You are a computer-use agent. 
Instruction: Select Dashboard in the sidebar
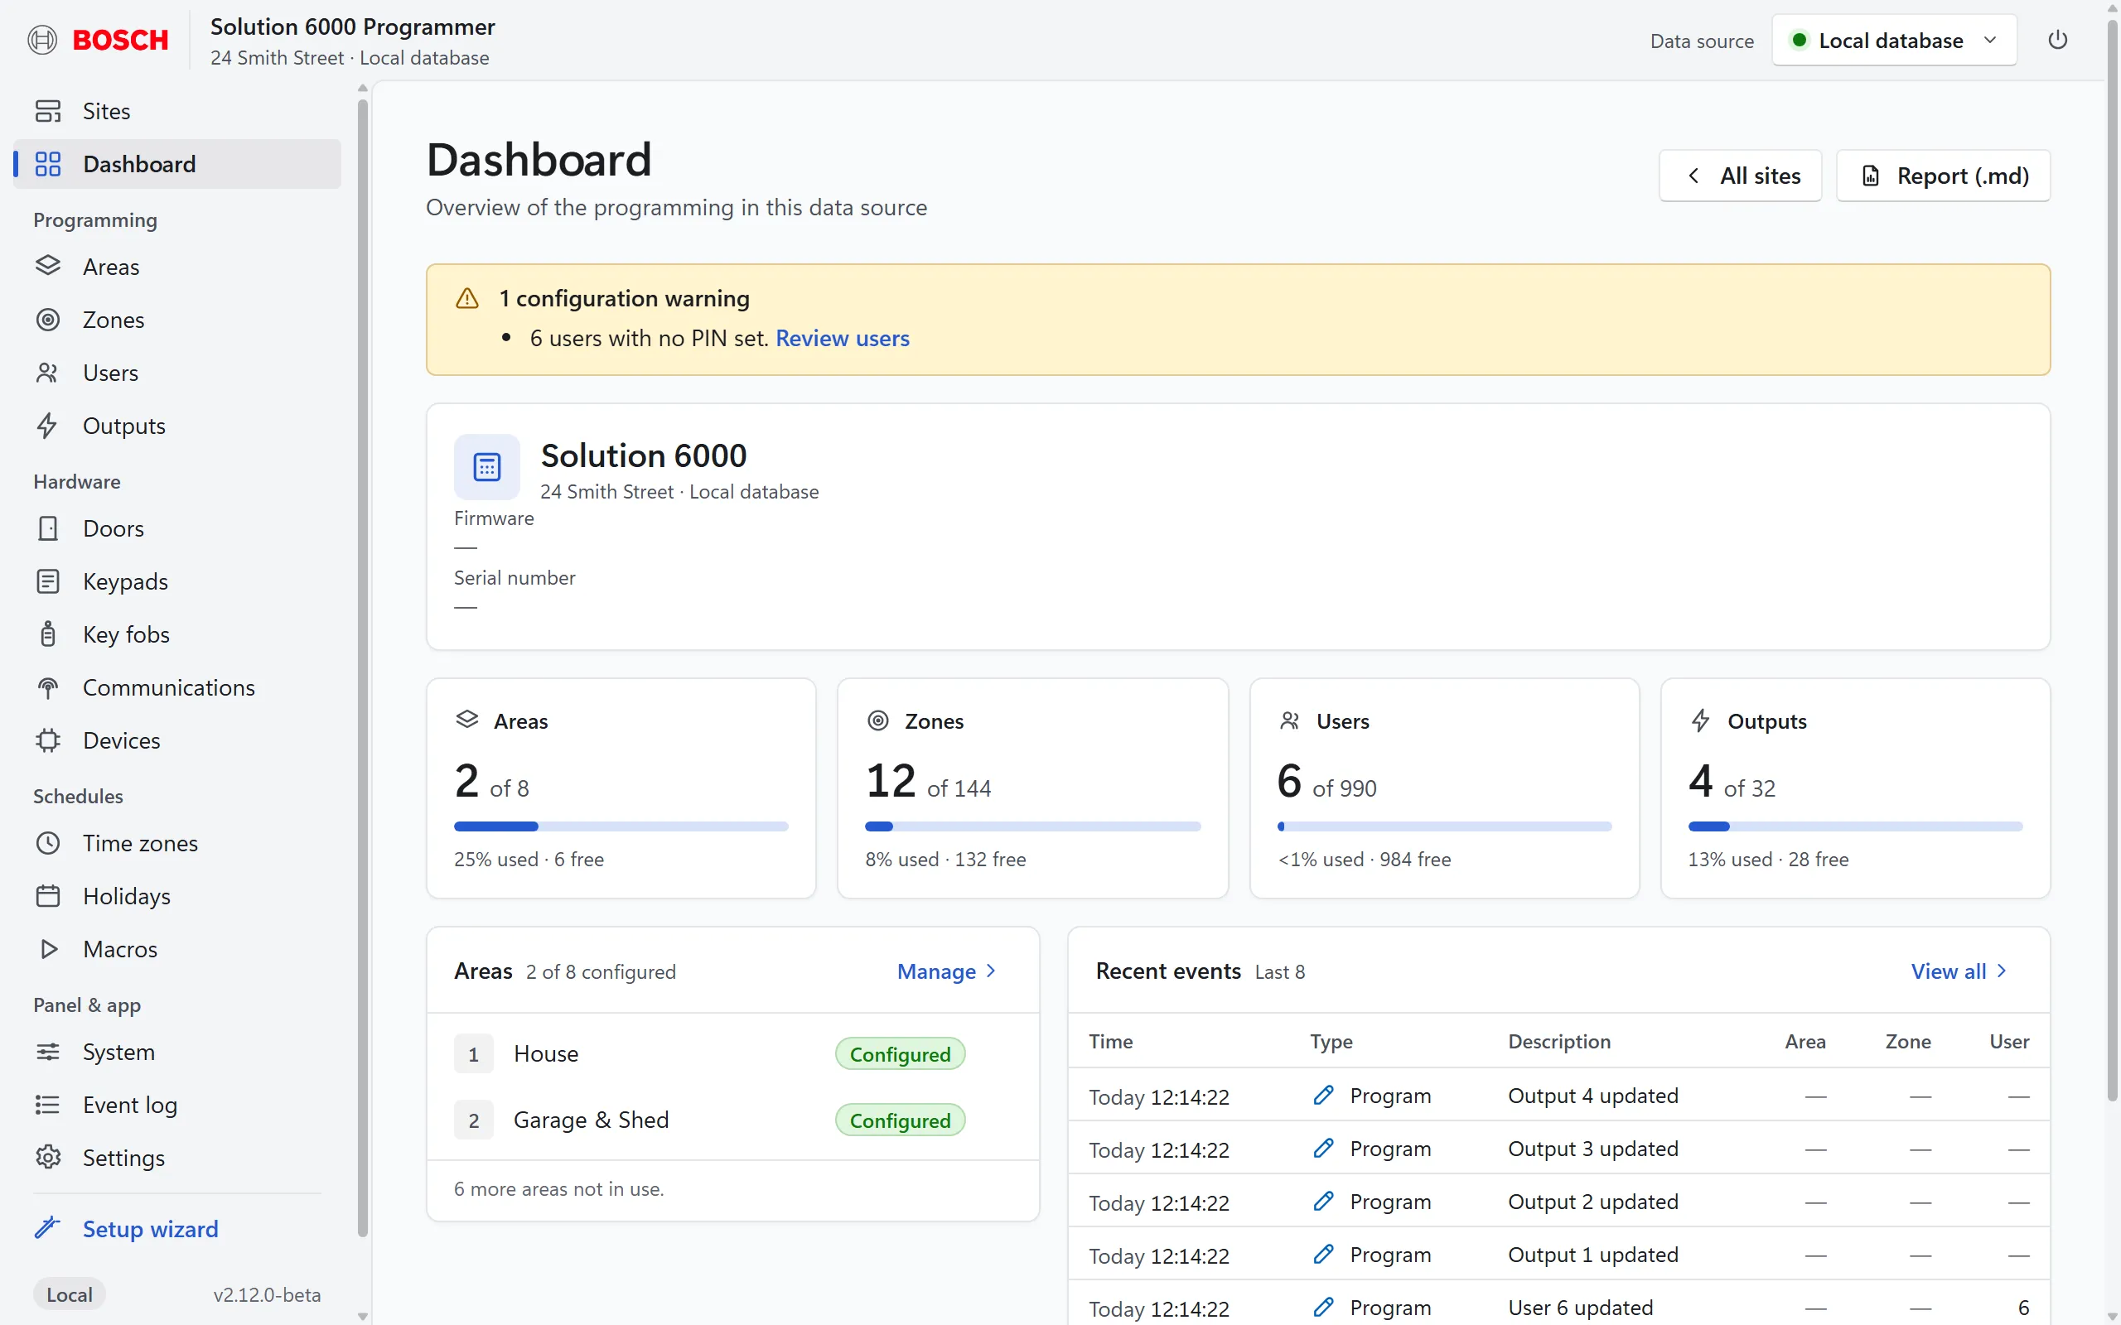pos(177,164)
